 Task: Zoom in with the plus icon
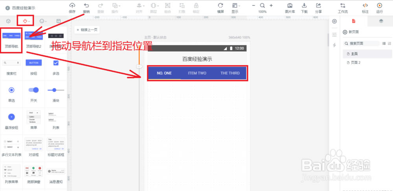(271, 5)
